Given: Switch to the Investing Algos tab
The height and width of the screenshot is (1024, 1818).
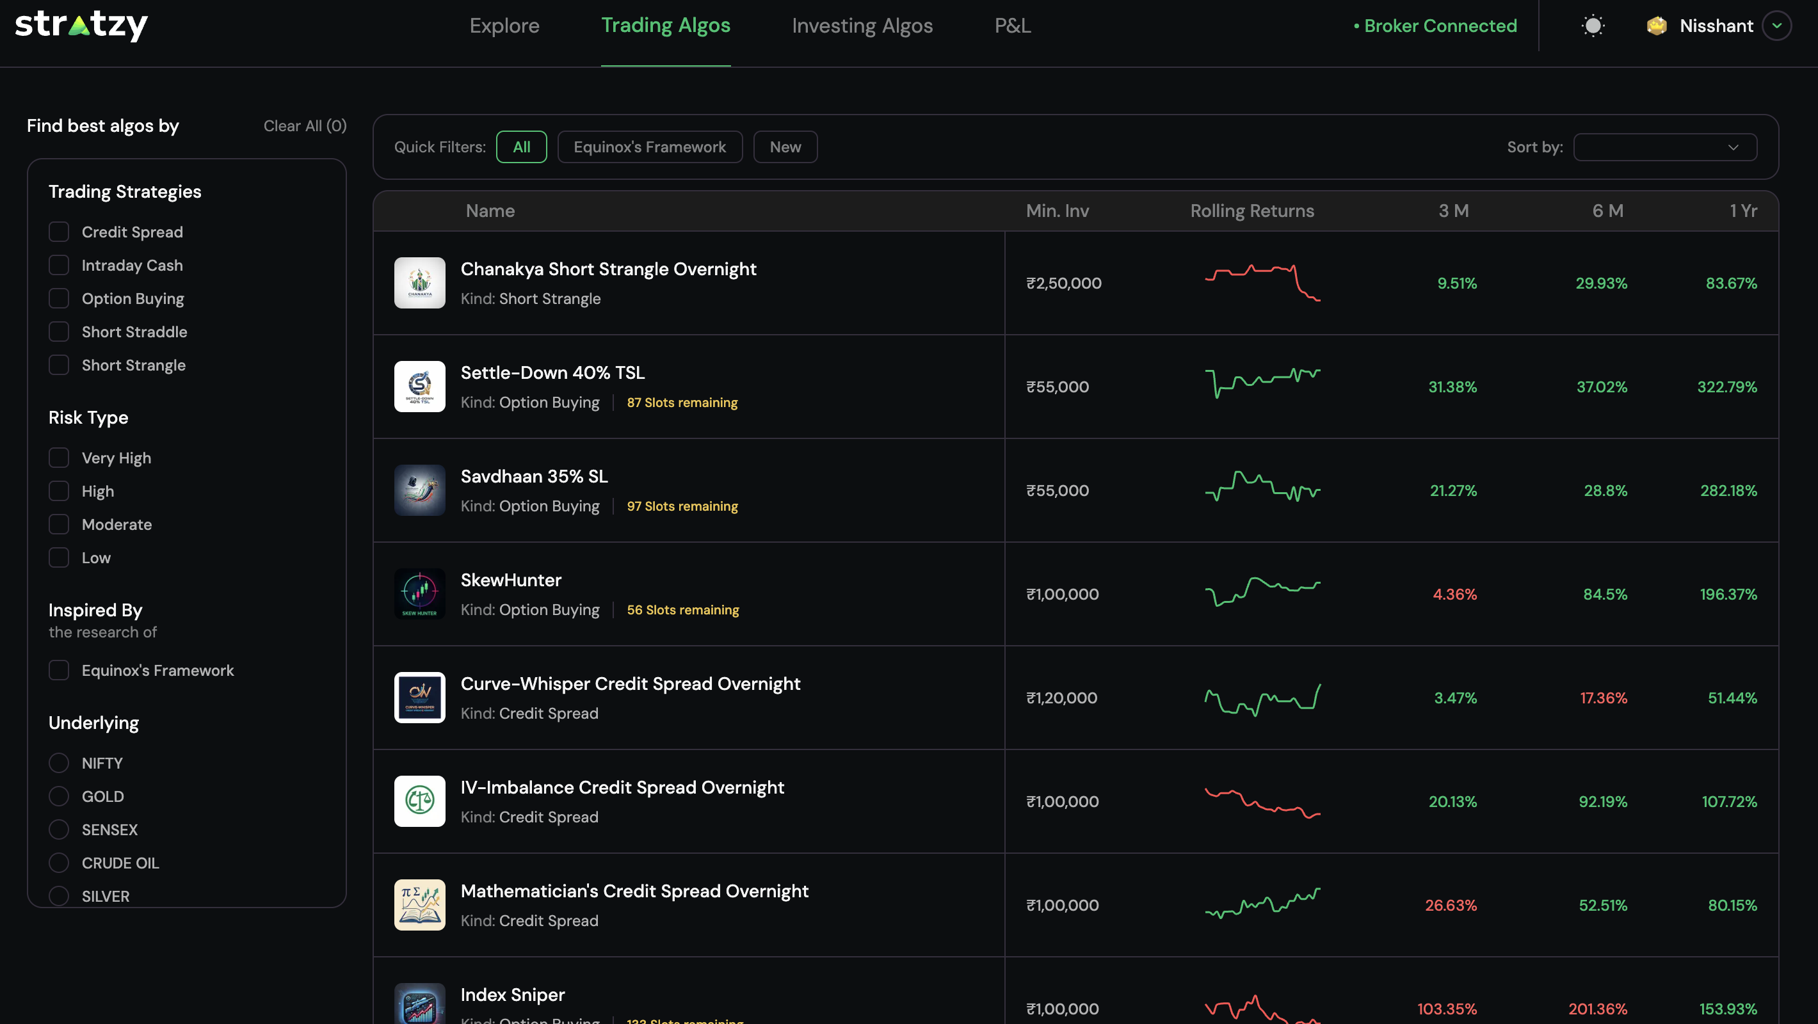Looking at the screenshot, I should click(862, 26).
